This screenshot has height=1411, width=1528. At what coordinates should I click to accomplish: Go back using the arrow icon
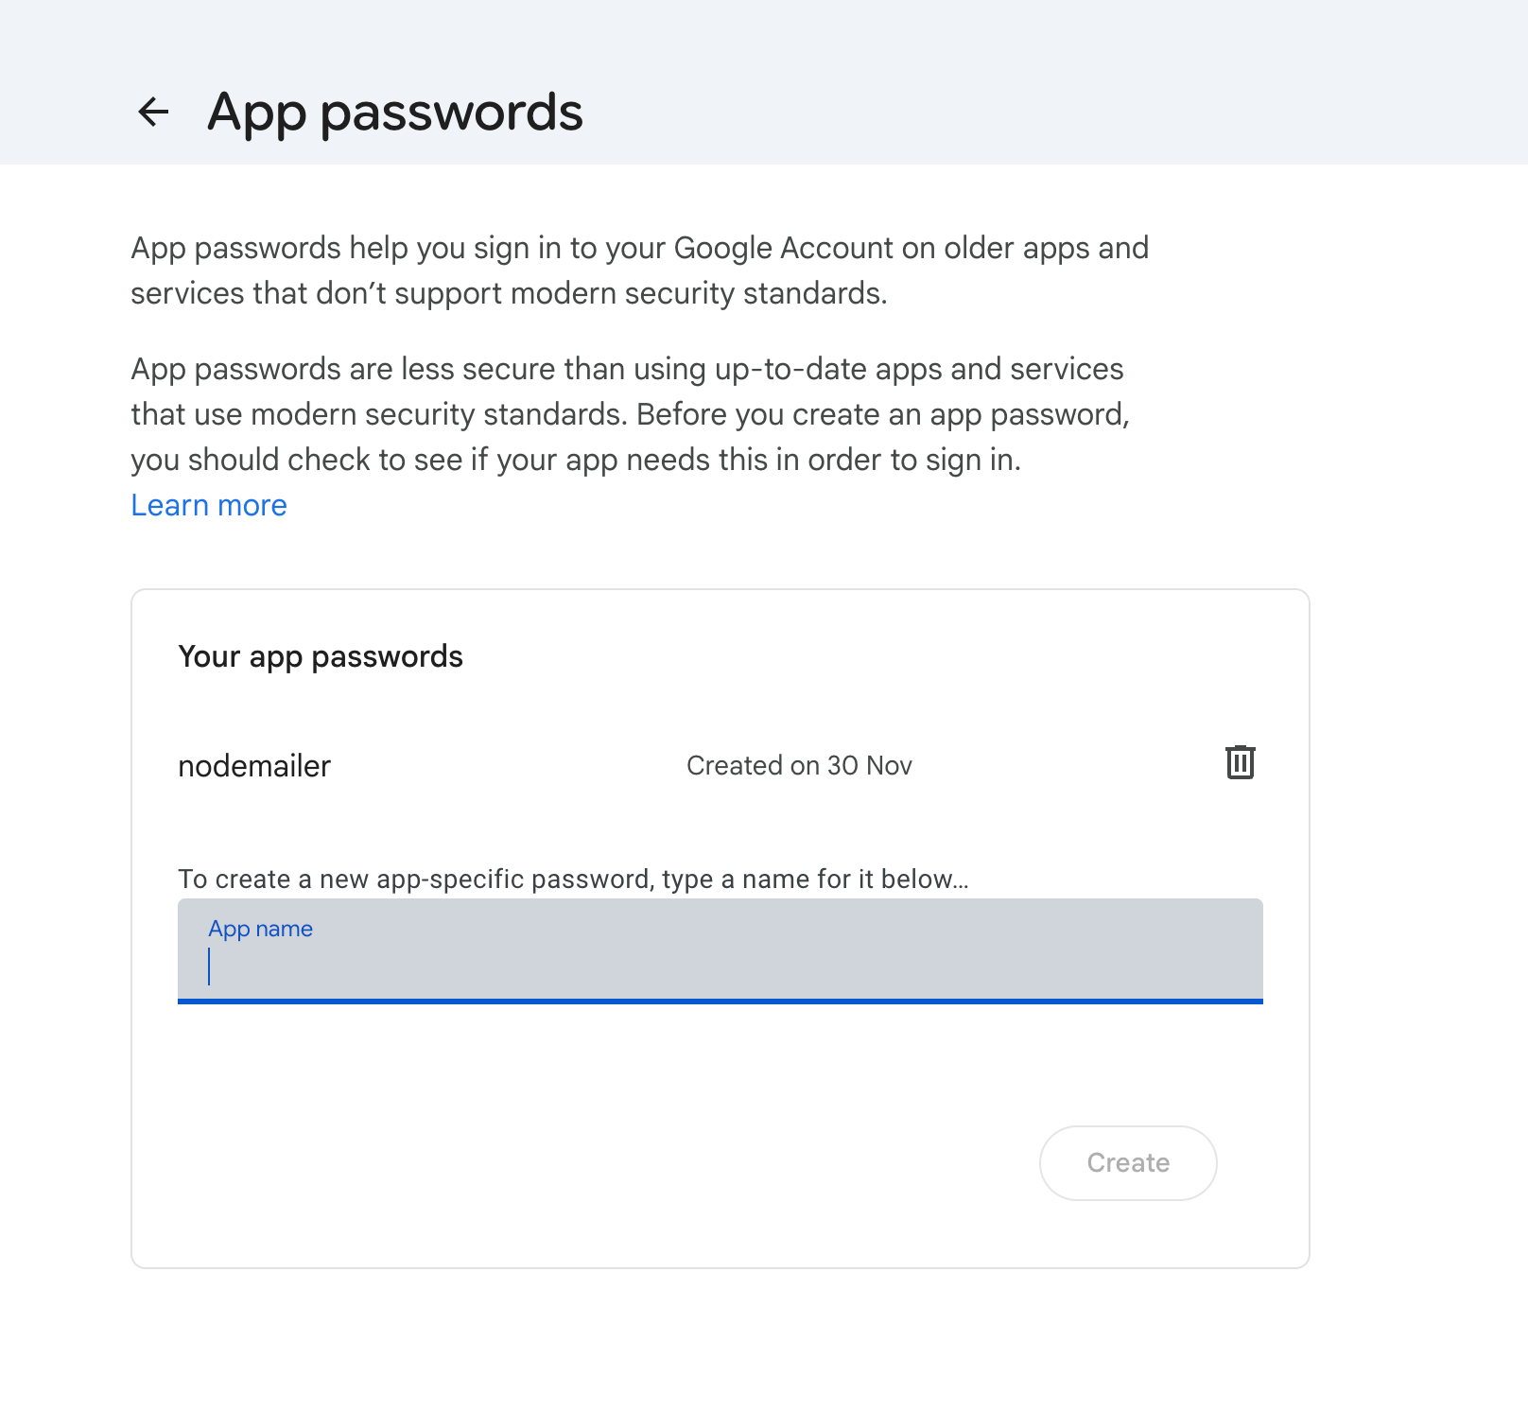click(153, 113)
